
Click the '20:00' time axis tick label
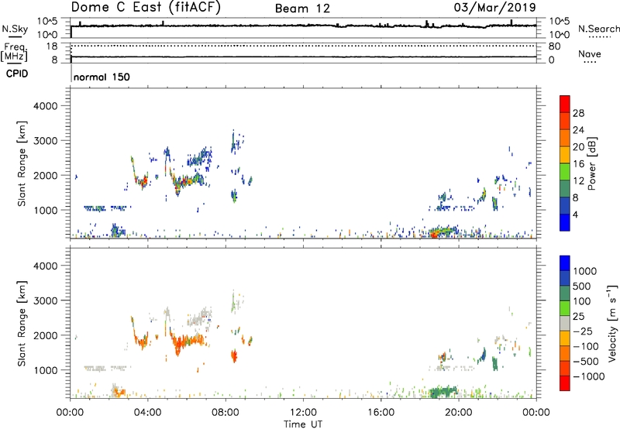pos(459,413)
